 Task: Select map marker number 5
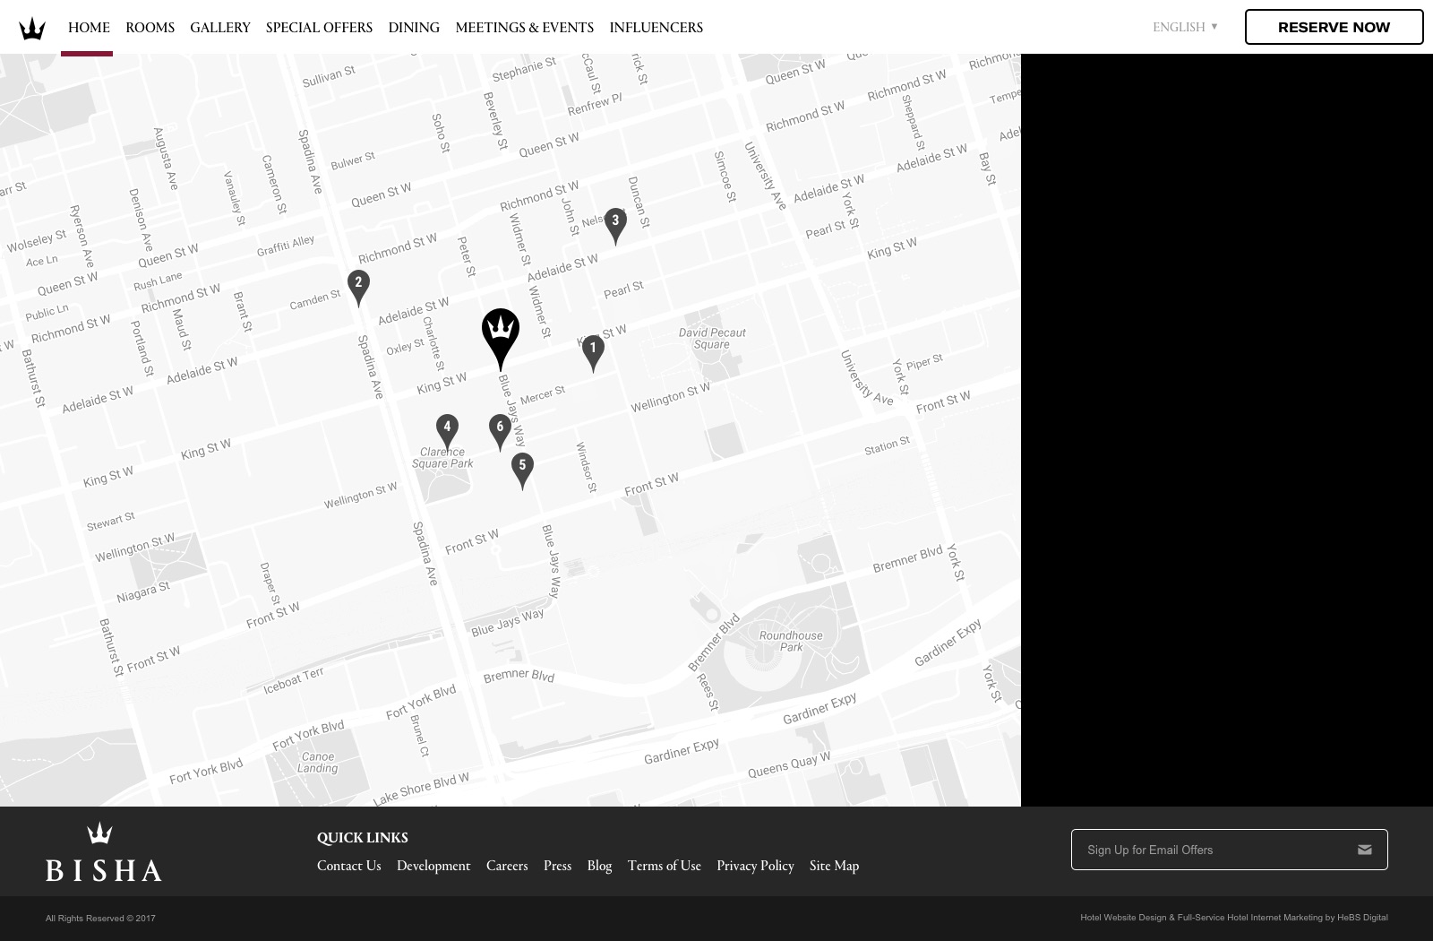pos(522,467)
